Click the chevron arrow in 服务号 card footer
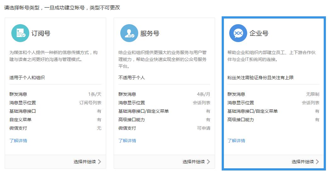The image size is (330, 173). pyautogui.click(x=208, y=162)
